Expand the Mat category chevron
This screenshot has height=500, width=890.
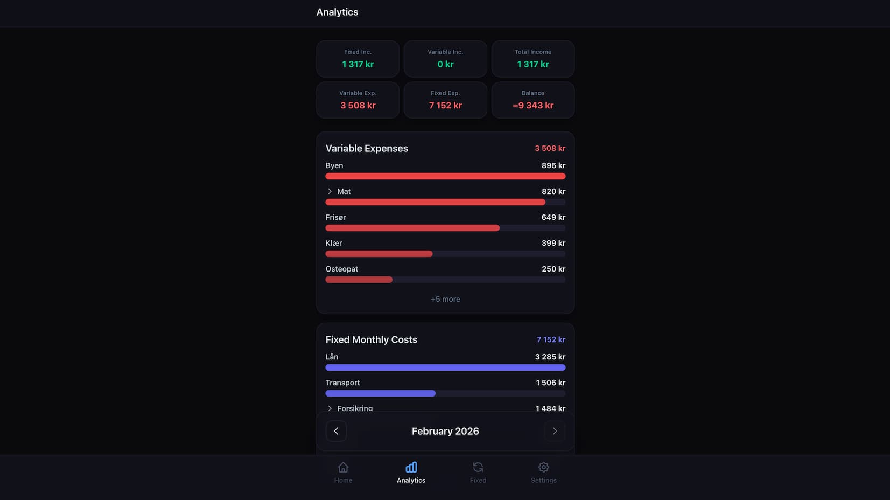coord(330,191)
